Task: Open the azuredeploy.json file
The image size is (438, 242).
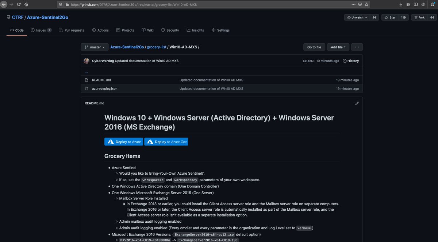Action: (104, 88)
